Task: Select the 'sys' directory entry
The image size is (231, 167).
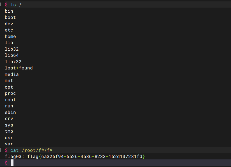Action: point(9,125)
